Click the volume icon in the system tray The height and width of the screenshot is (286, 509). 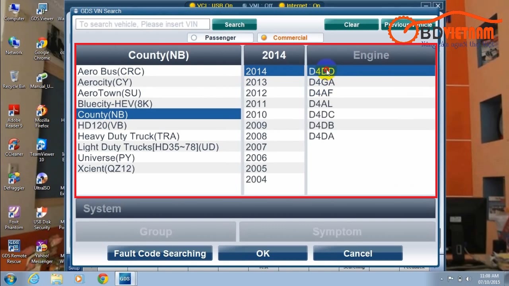point(469,279)
